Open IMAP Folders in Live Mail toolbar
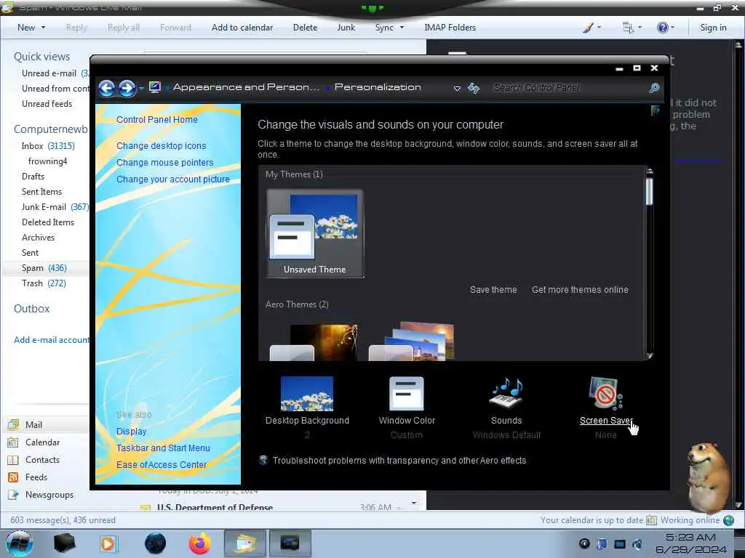Screen dimensions: 745x558 tap(450, 28)
